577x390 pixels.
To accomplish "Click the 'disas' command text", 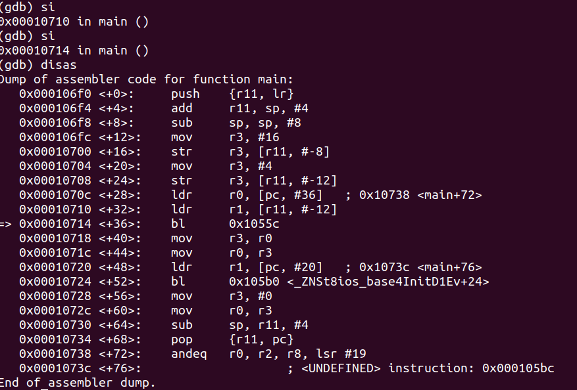I will 59,65.
